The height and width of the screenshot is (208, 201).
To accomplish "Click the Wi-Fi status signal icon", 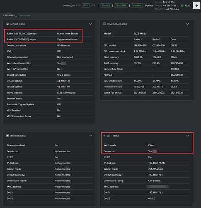I will (104, 136).
